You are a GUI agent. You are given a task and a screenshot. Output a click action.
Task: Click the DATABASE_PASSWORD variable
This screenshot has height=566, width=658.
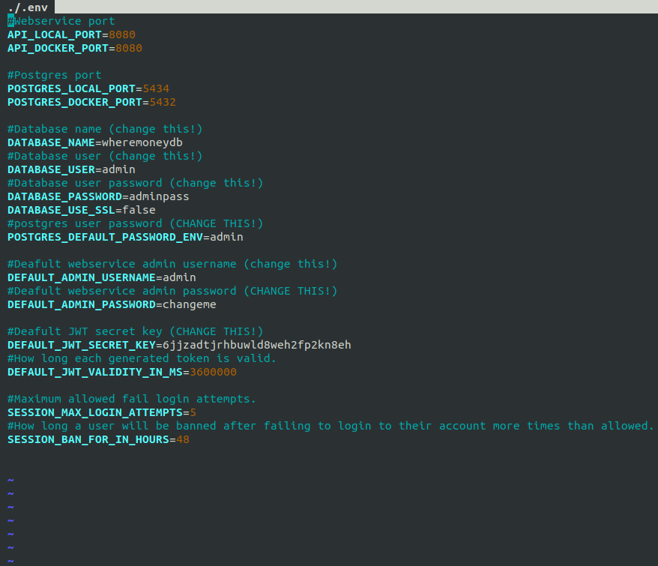point(64,196)
